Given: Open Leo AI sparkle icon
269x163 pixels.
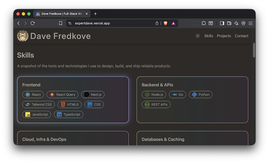Looking at the screenshot, I should coord(236,23).
